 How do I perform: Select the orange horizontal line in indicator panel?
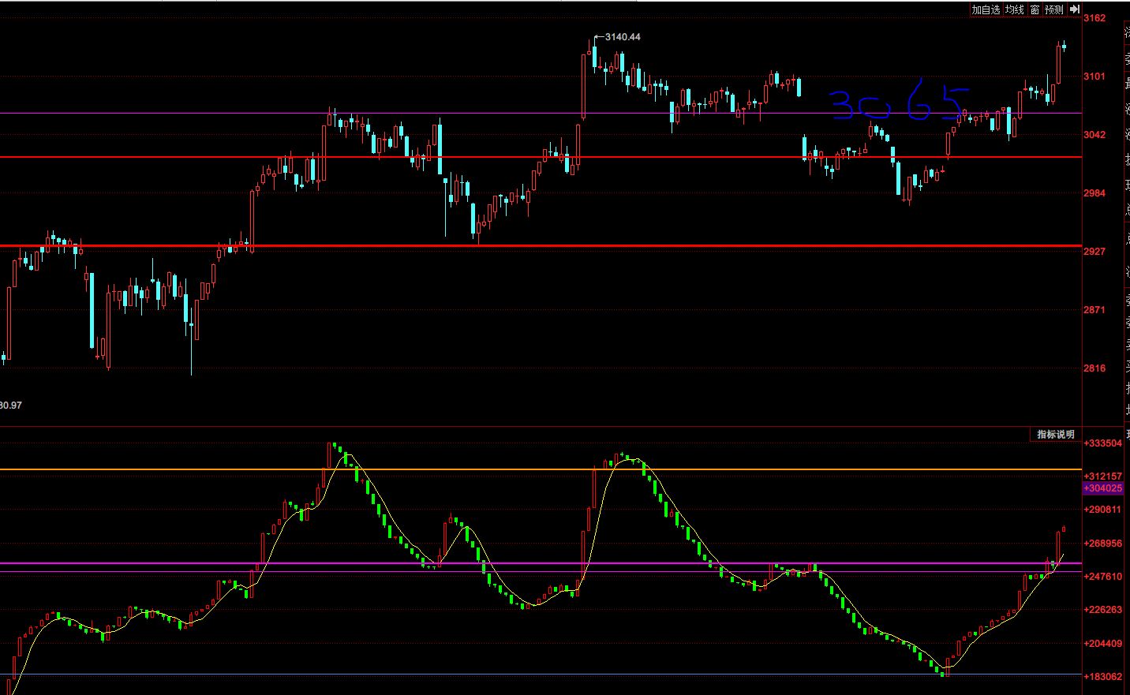(541, 469)
